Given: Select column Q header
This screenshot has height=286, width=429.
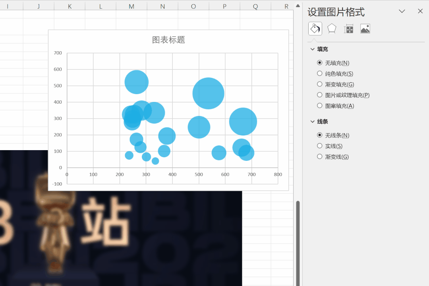Looking at the screenshot, I should [255, 6].
